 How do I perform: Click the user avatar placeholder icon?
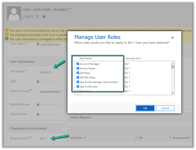coord(14,13)
